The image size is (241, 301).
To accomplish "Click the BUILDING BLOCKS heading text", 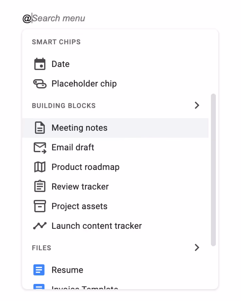I will [64, 106].
